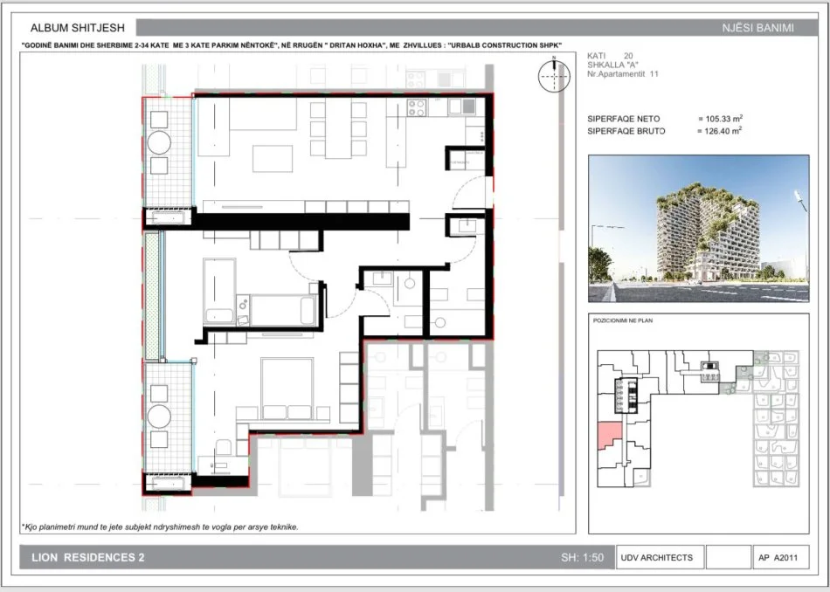
Task: Click the round table on upper balcony
Action: (159, 141)
